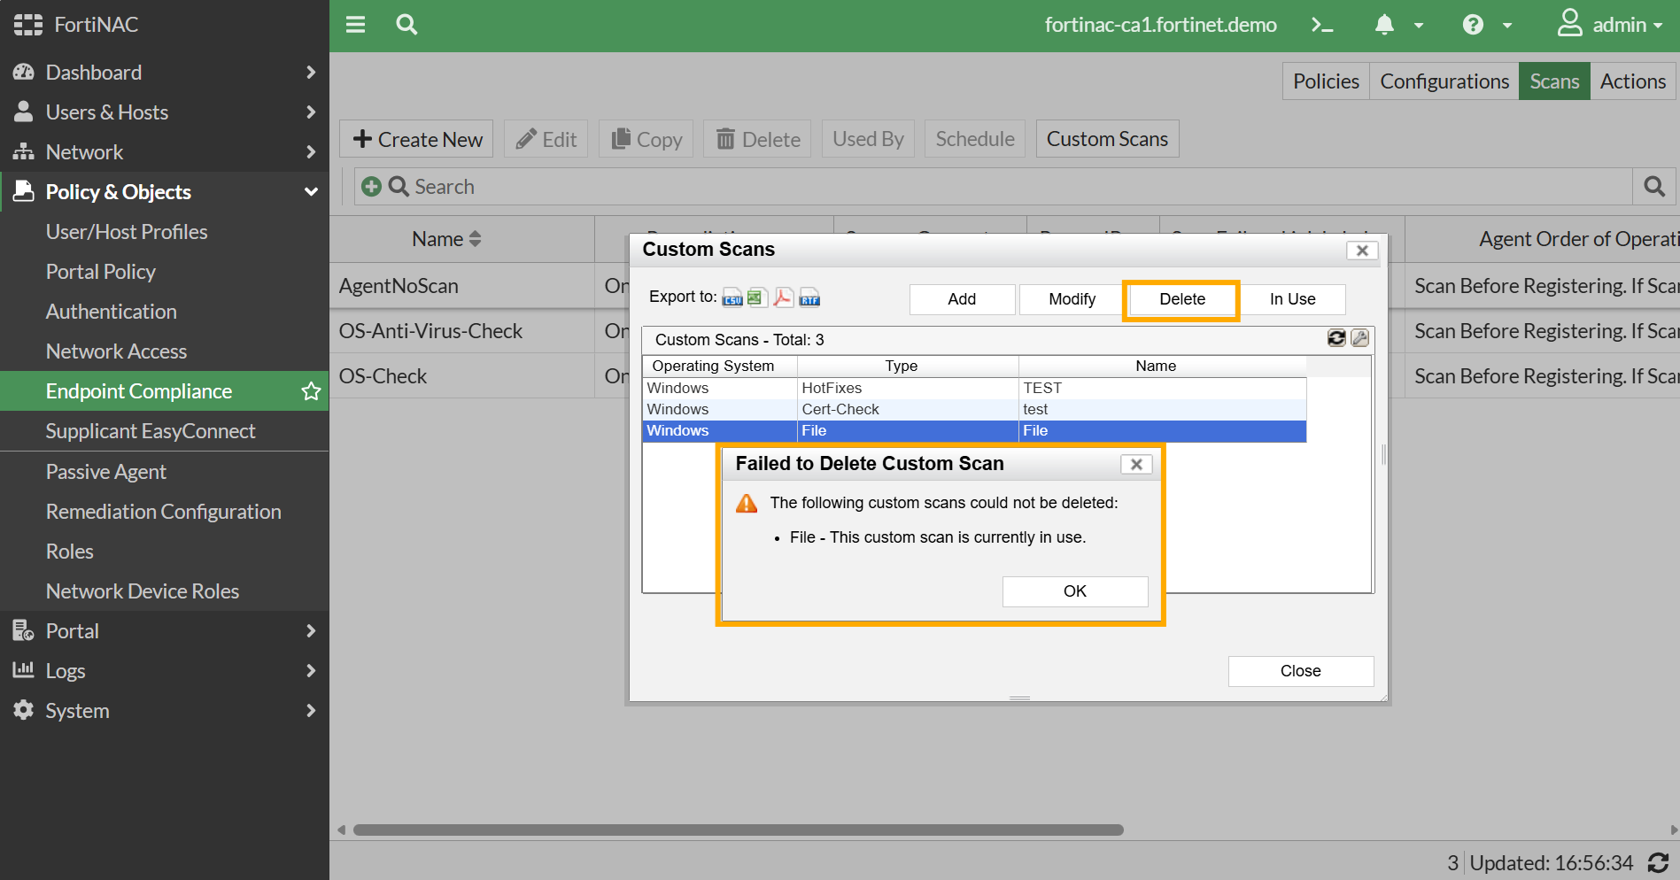Expand the Network menu

(x=165, y=152)
